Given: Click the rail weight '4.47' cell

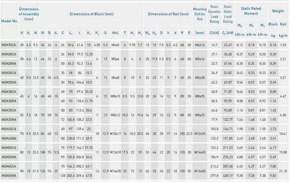Looking at the screenshot, I should click(283, 96).
